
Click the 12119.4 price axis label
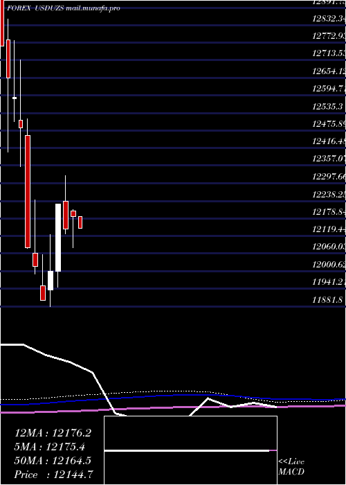[329, 229]
